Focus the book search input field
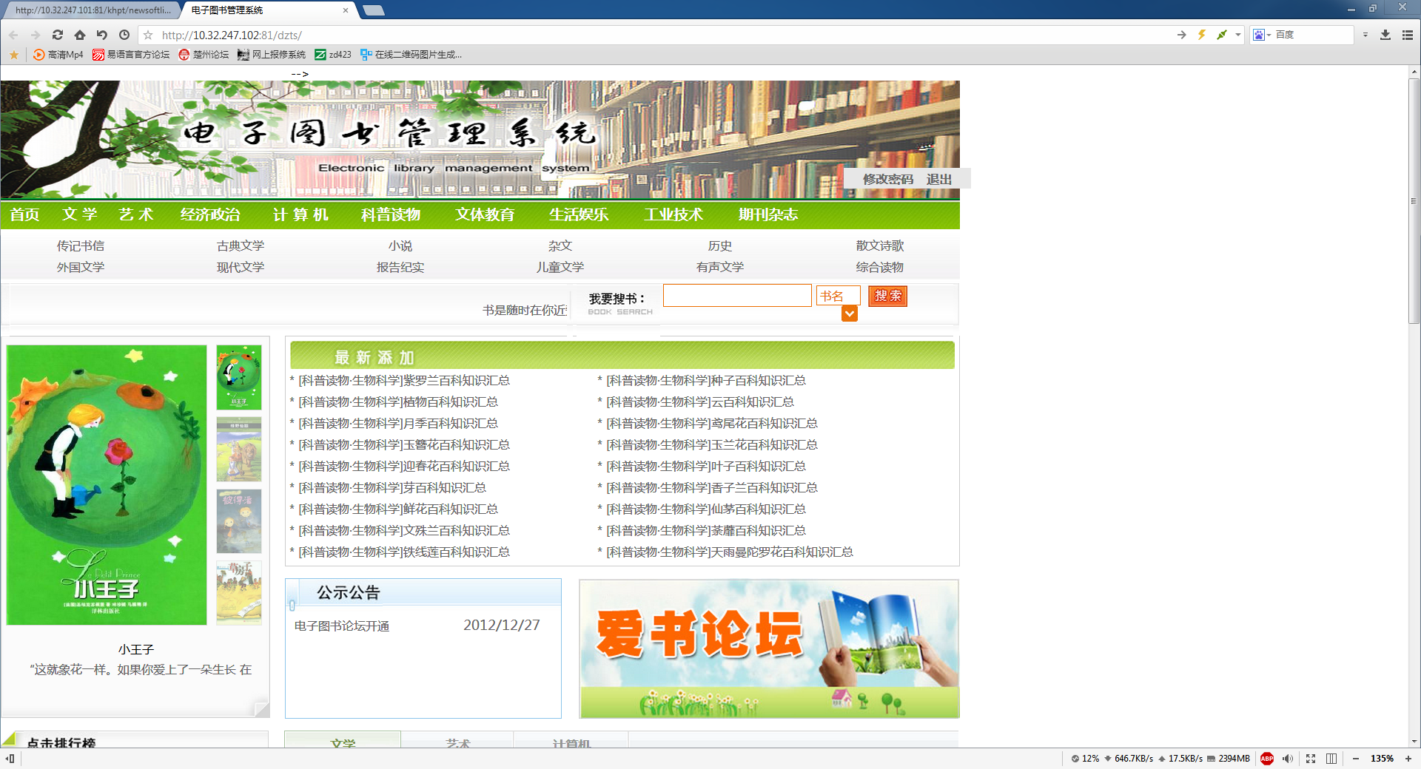The image size is (1421, 769). click(x=737, y=296)
